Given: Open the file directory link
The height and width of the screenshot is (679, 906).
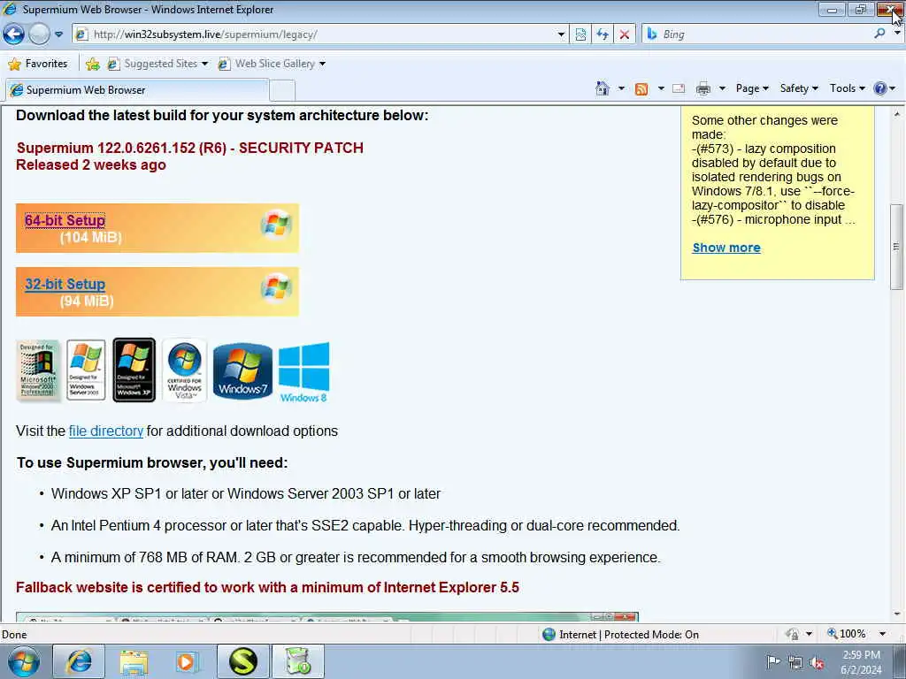Looking at the screenshot, I should tap(106, 431).
